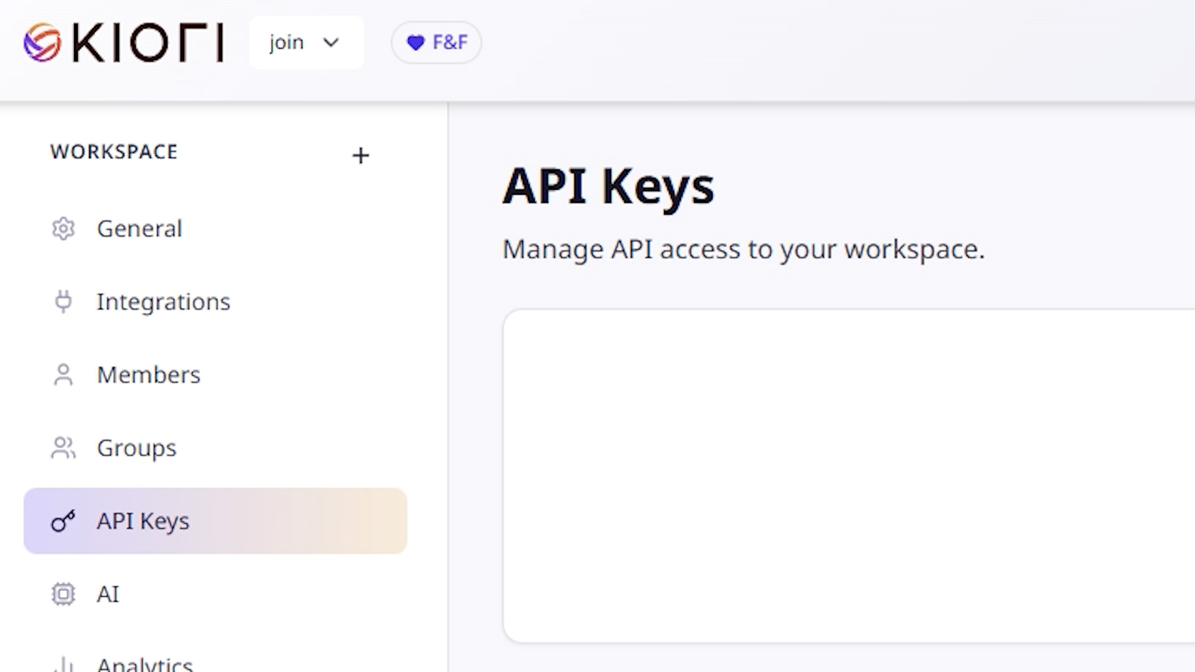Click the Groups people icon
The height and width of the screenshot is (672, 1195).
coord(63,447)
